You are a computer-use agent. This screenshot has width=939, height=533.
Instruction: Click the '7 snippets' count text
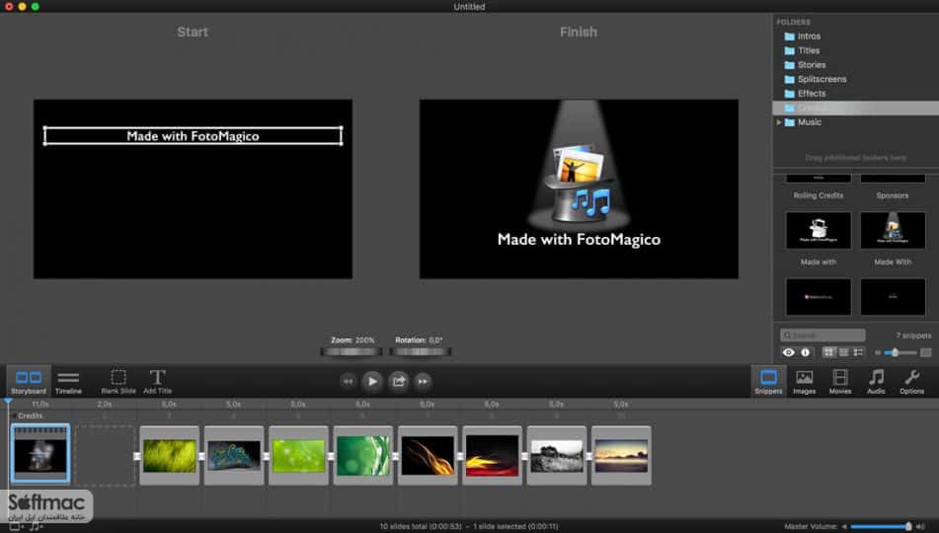[x=913, y=335]
